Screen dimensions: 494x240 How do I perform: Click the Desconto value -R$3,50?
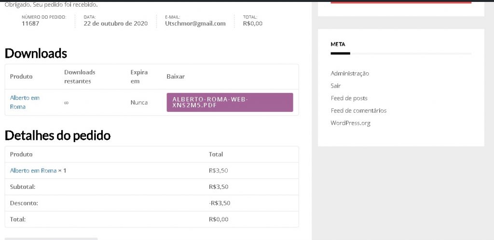(x=220, y=203)
